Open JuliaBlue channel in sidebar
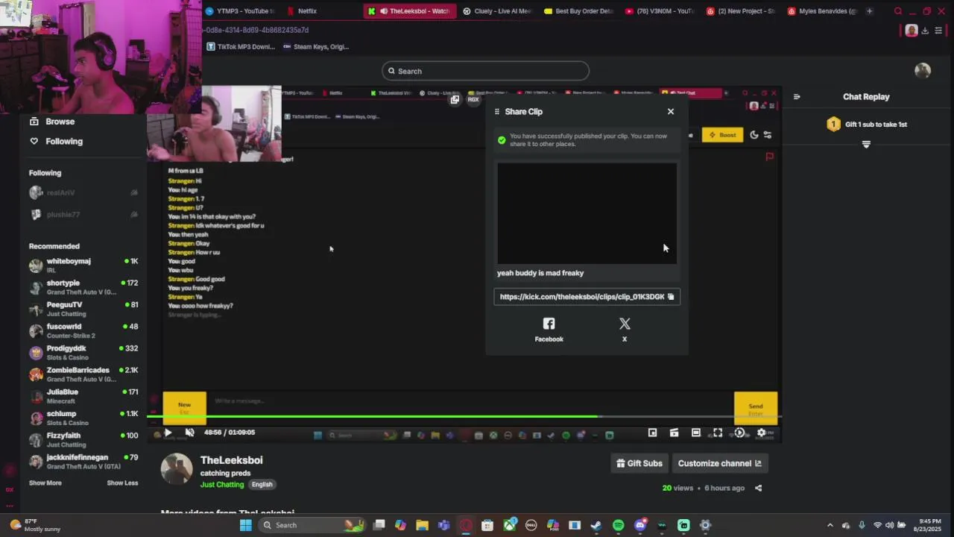 click(x=83, y=396)
